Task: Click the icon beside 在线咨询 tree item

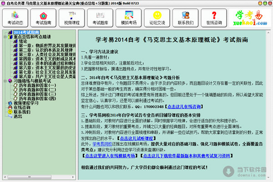Action: click(10, 107)
